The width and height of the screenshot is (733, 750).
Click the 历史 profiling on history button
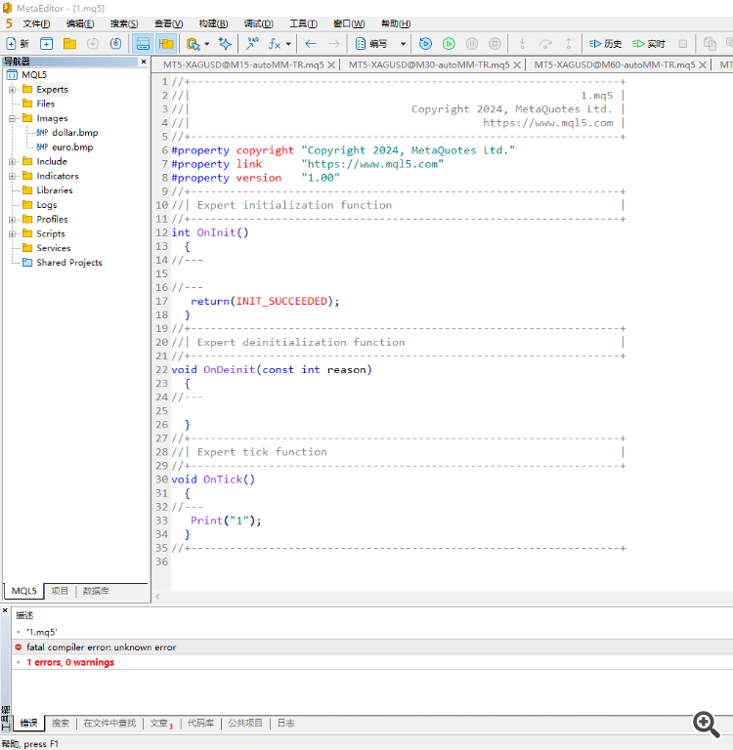pyautogui.click(x=605, y=44)
